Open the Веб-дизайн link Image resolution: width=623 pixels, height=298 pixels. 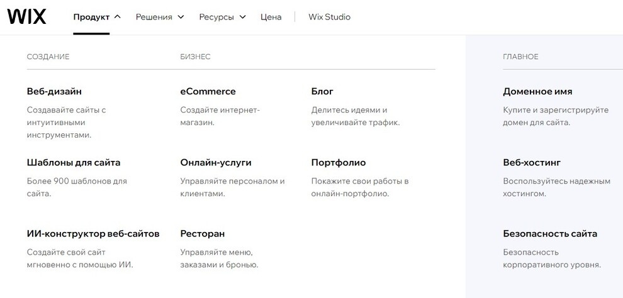tap(54, 91)
